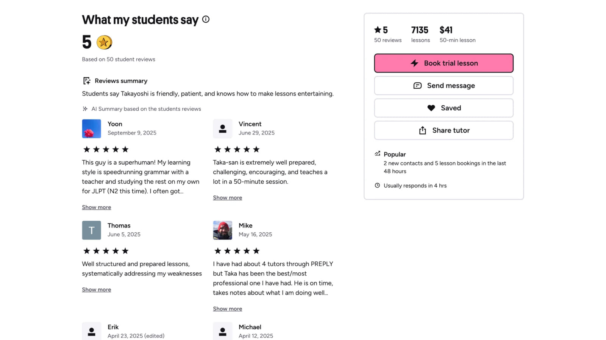Open Mike's profile photo
This screenshot has width=606, height=340.
[x=222, y=230]
